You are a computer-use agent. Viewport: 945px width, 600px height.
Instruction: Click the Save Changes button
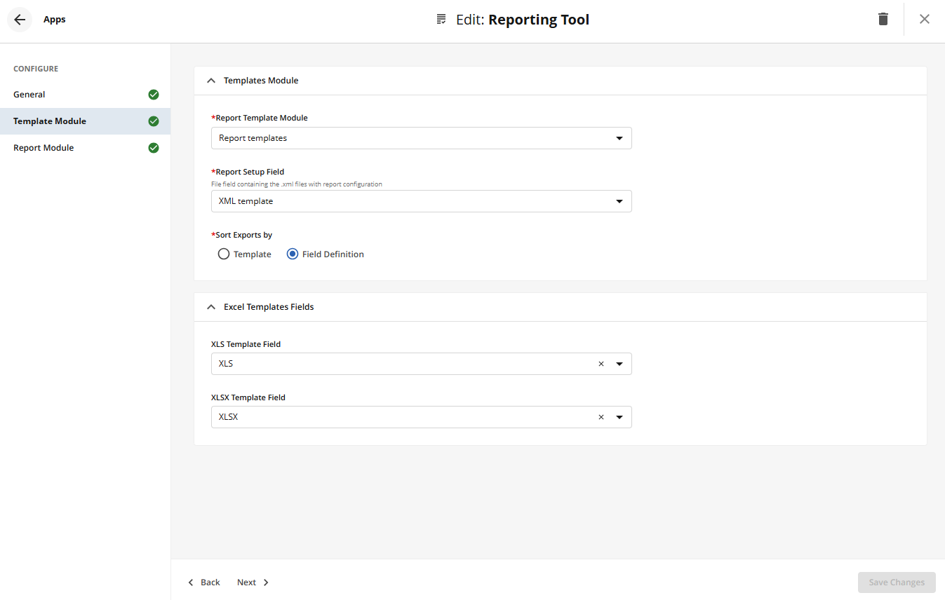coord(897,582)
